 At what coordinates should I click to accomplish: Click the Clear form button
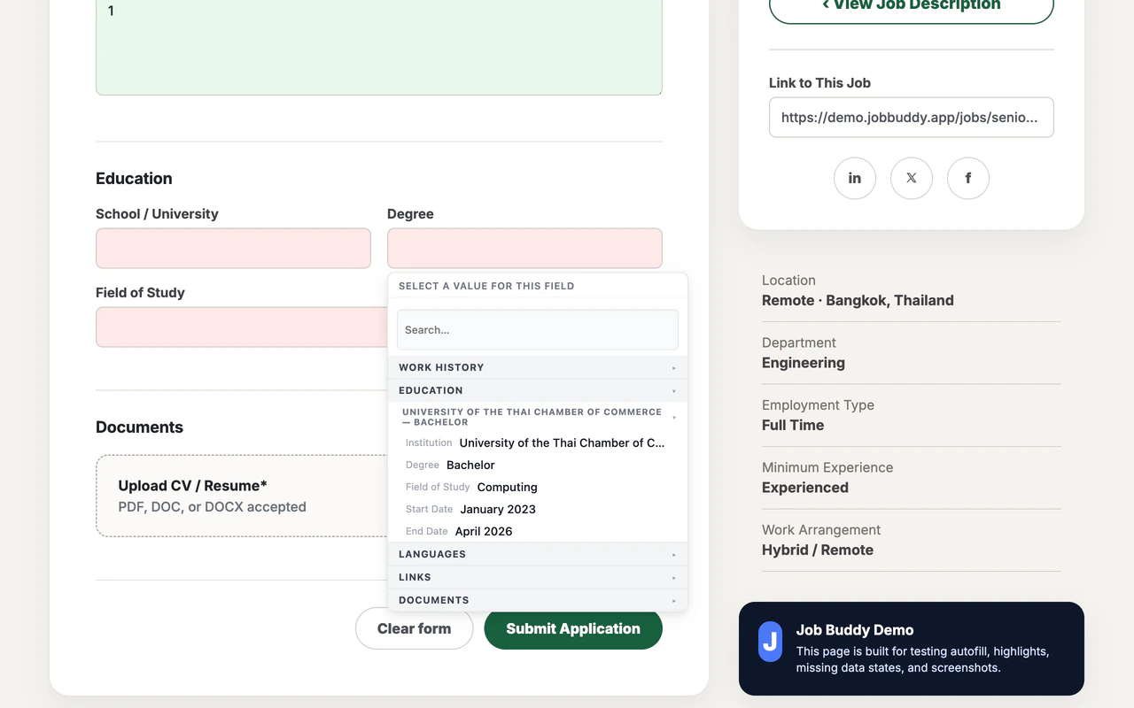(414, 628)
